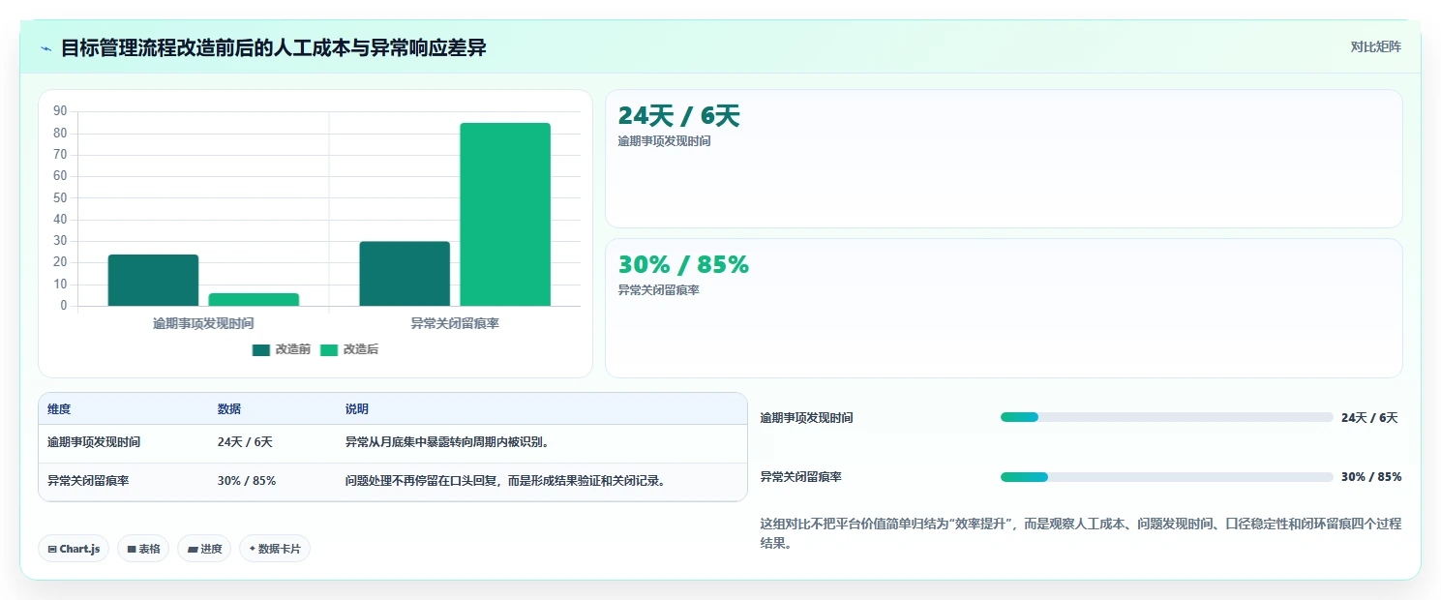
Task: Click the 表格 tag chip
Action: (143, 549)
